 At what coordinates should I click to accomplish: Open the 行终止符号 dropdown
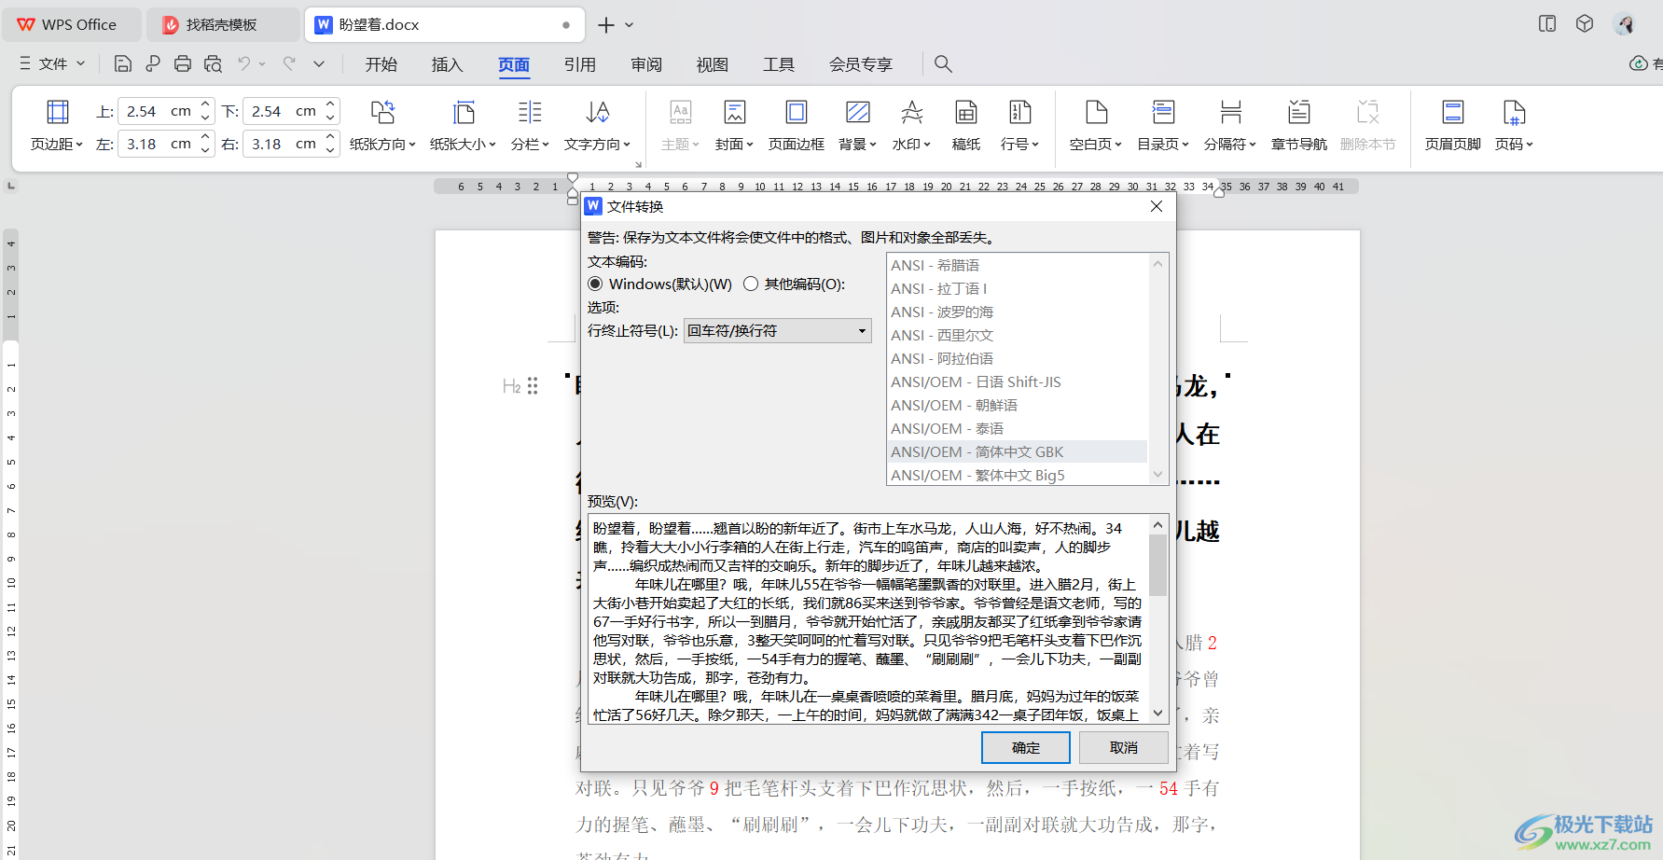coord(778,331)
